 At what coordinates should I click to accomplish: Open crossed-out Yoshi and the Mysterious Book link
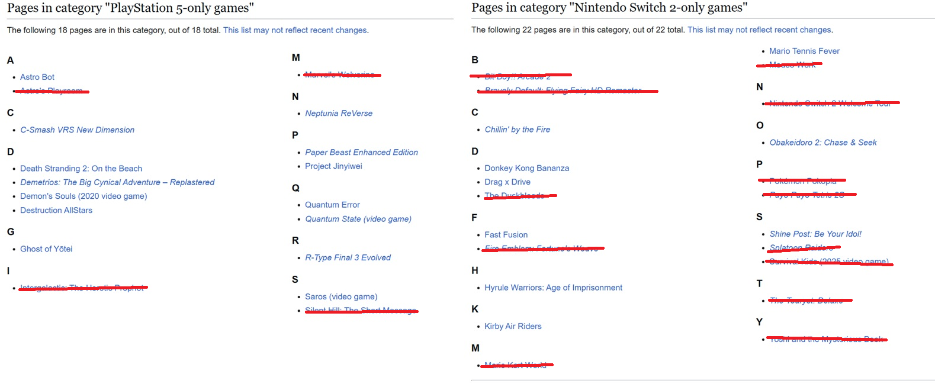[x=827, y=339]
